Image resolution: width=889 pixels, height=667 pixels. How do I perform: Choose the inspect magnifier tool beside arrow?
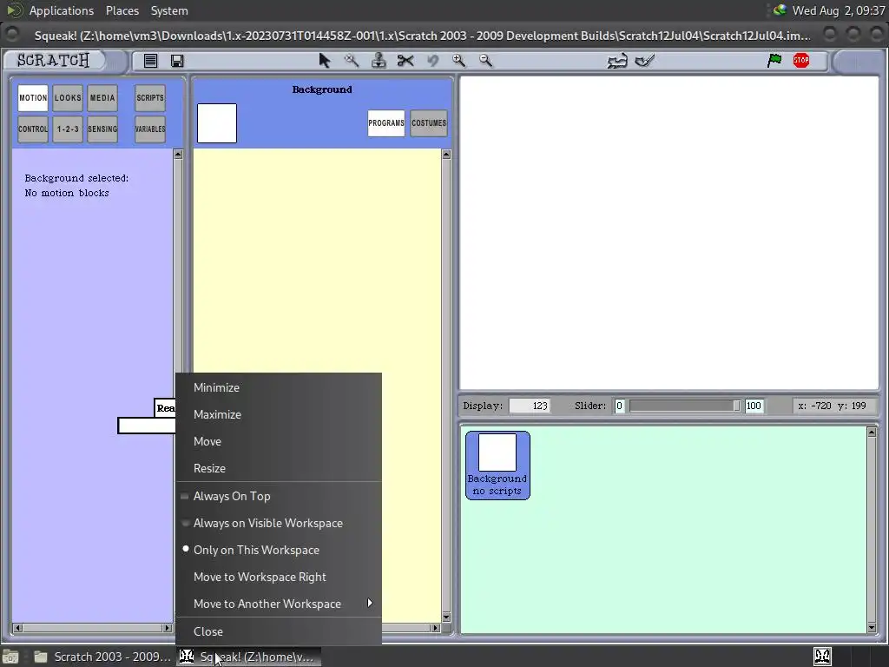352,60
